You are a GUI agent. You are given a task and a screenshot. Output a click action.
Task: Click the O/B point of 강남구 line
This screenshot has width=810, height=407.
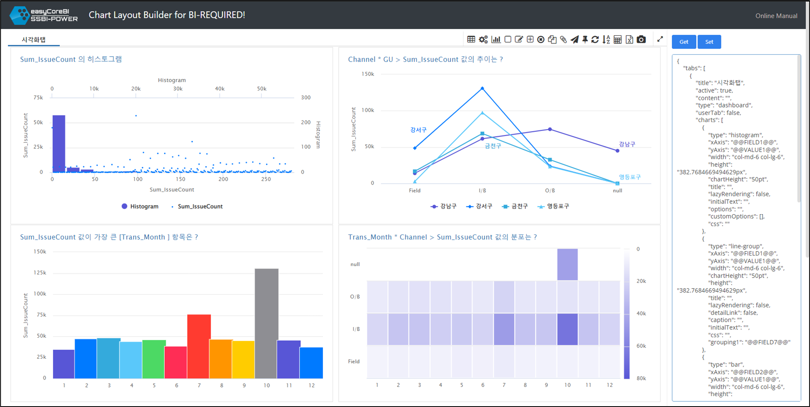(550, 129)
